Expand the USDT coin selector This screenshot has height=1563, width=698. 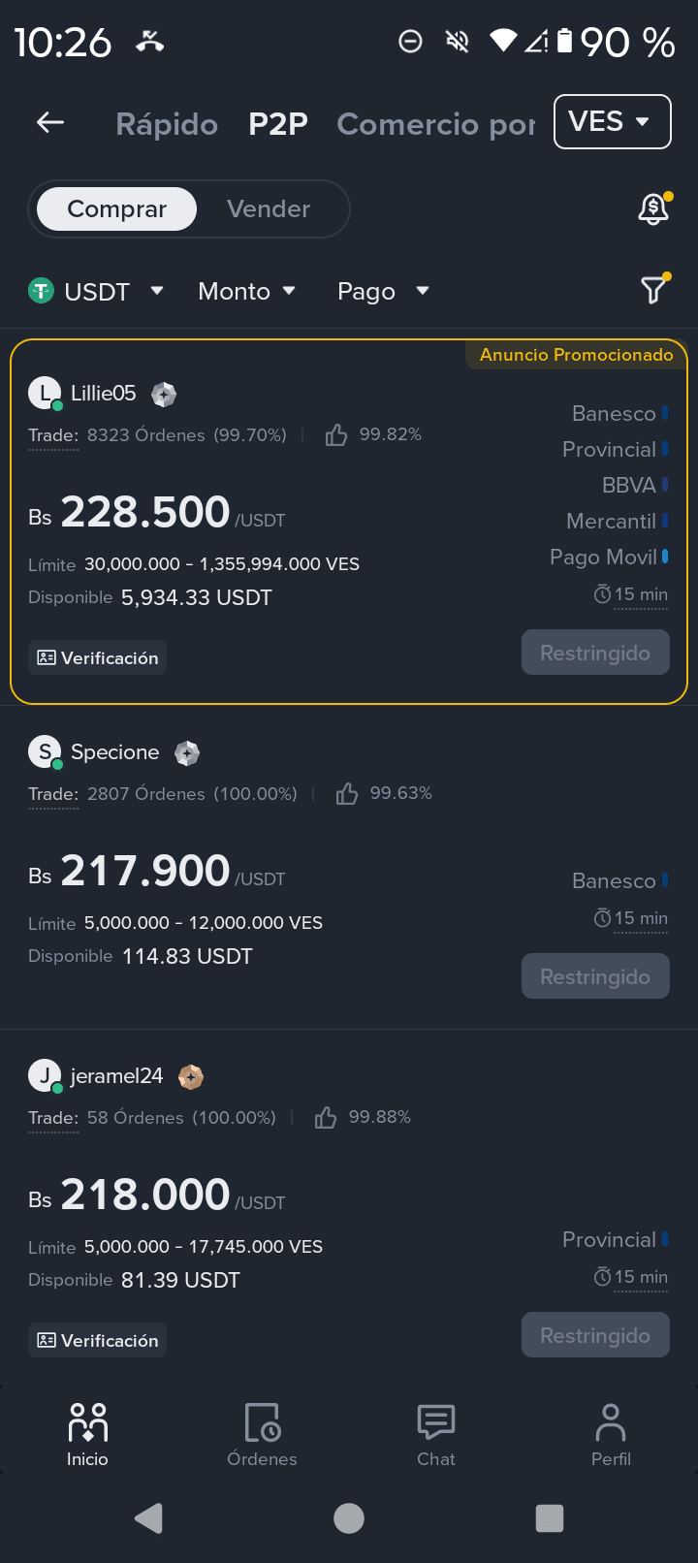click(95, 291)
